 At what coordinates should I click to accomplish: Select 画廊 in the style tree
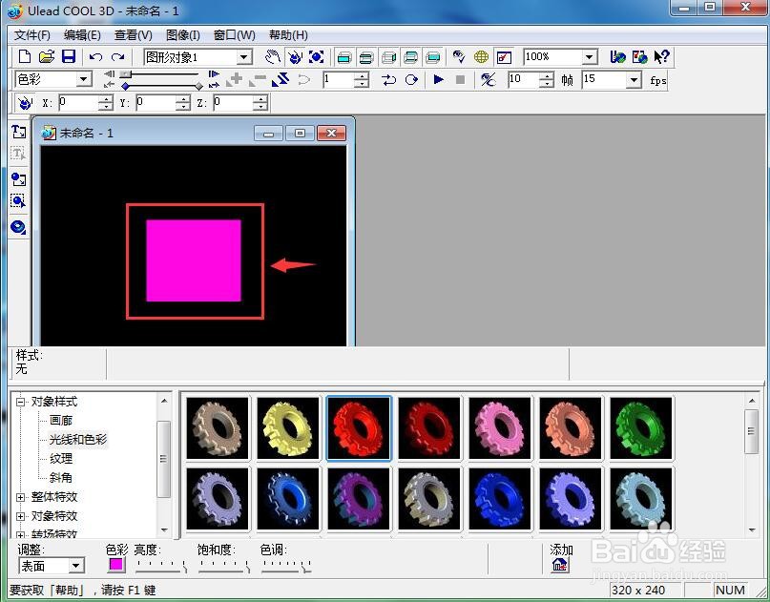(x=61, y=421)
